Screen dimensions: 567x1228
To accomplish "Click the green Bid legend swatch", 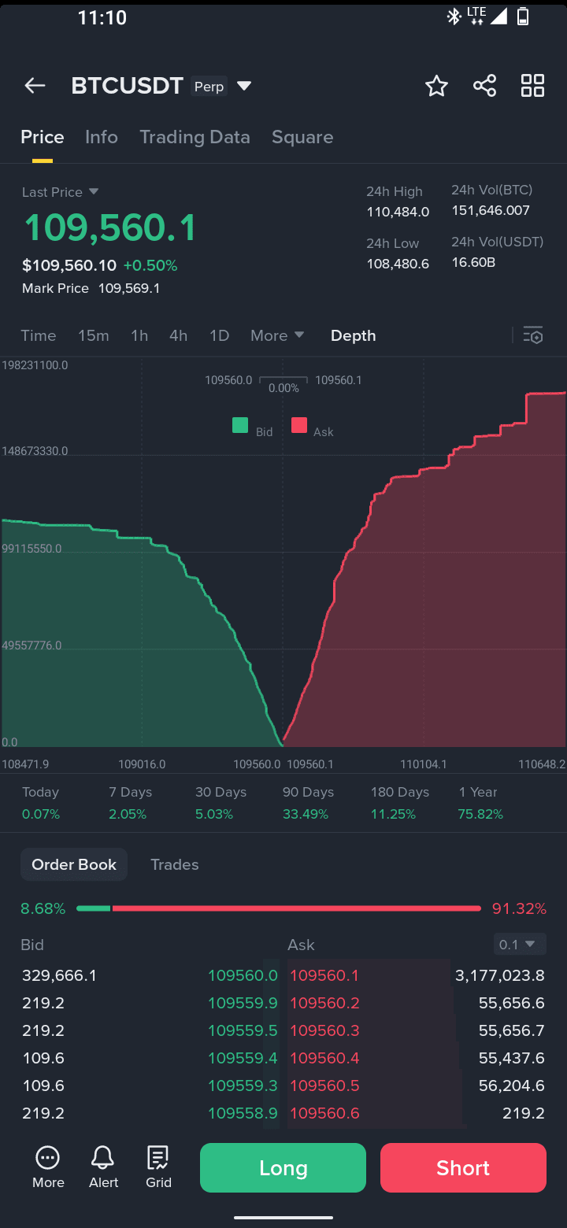I will tap(240, 426).
